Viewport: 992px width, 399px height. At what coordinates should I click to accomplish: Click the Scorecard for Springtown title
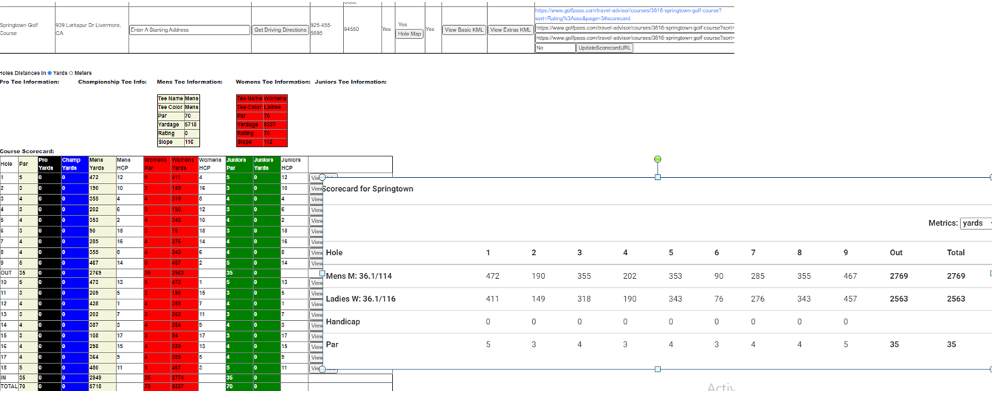369,189
